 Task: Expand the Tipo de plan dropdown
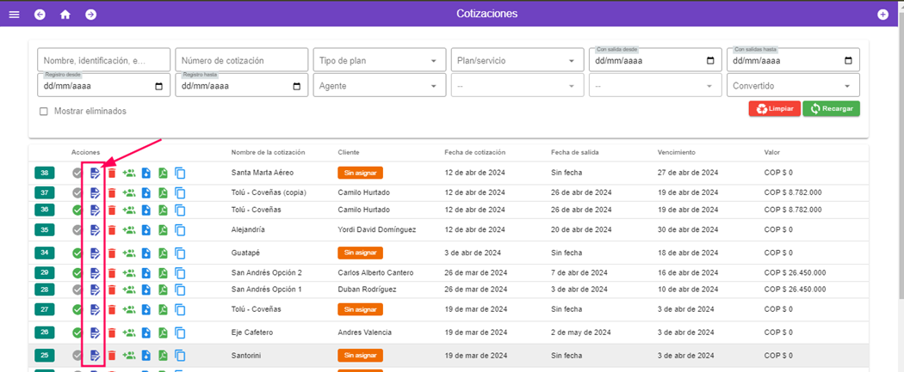point(378,60)
